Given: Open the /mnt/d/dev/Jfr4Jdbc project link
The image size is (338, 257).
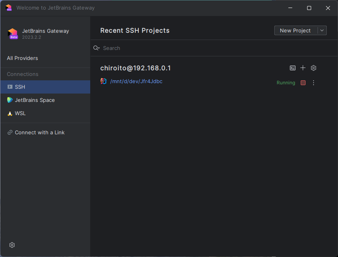Looking at the screenshot, I should pos(136,81).
